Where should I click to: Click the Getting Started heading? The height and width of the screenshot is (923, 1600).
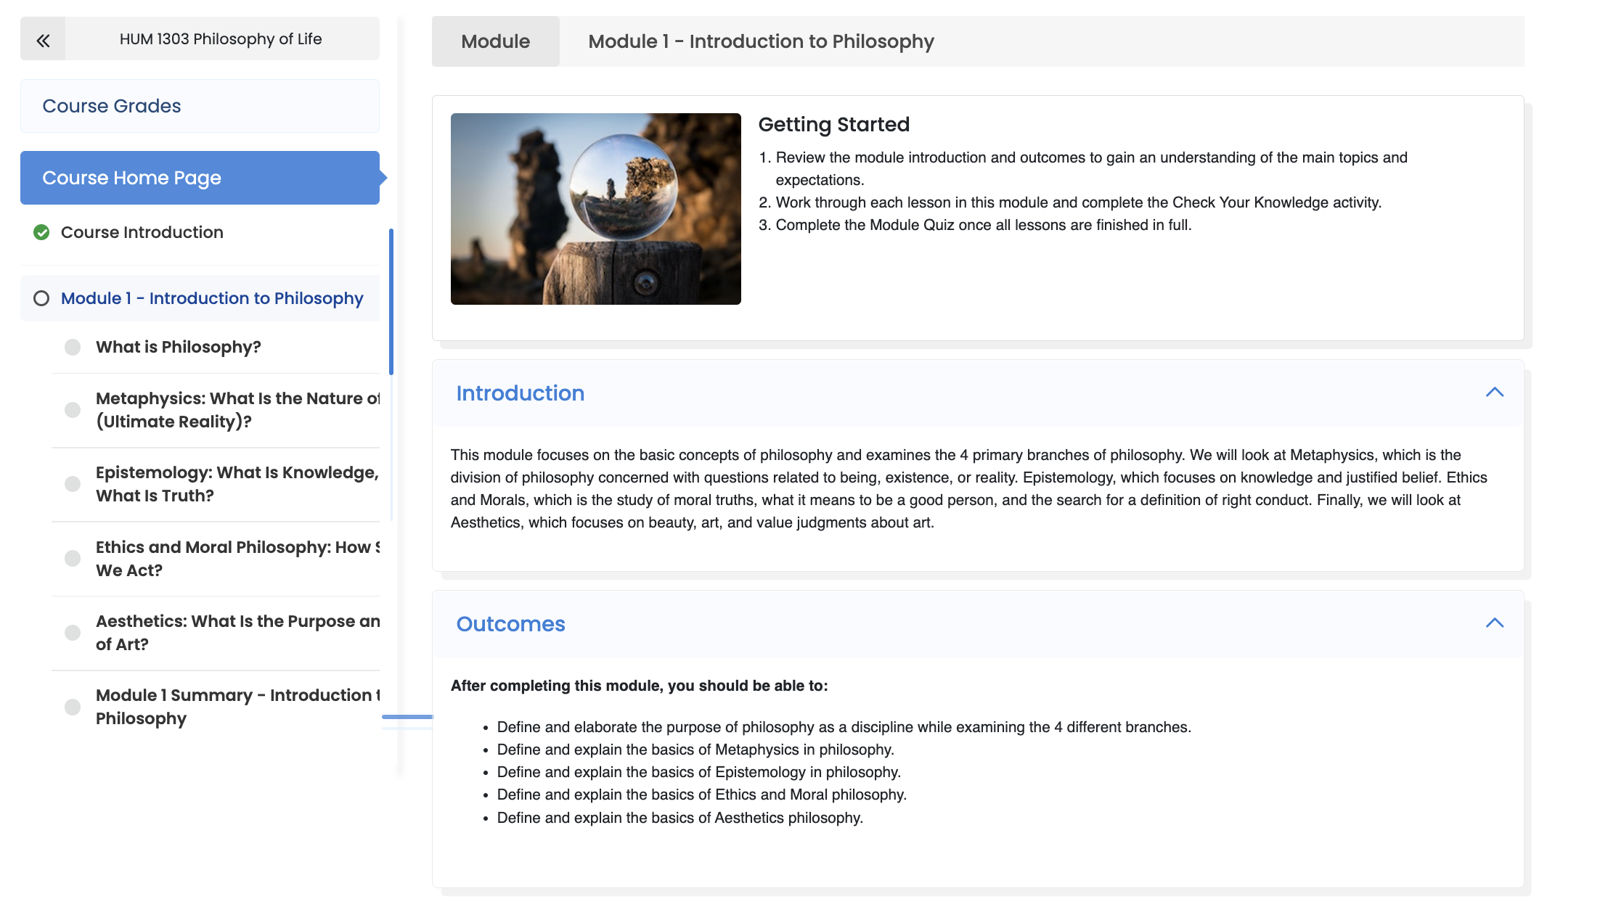pos(834,125)
